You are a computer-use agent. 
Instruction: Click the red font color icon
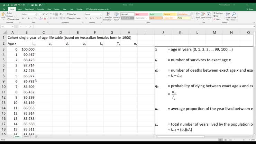click(45, 18)
